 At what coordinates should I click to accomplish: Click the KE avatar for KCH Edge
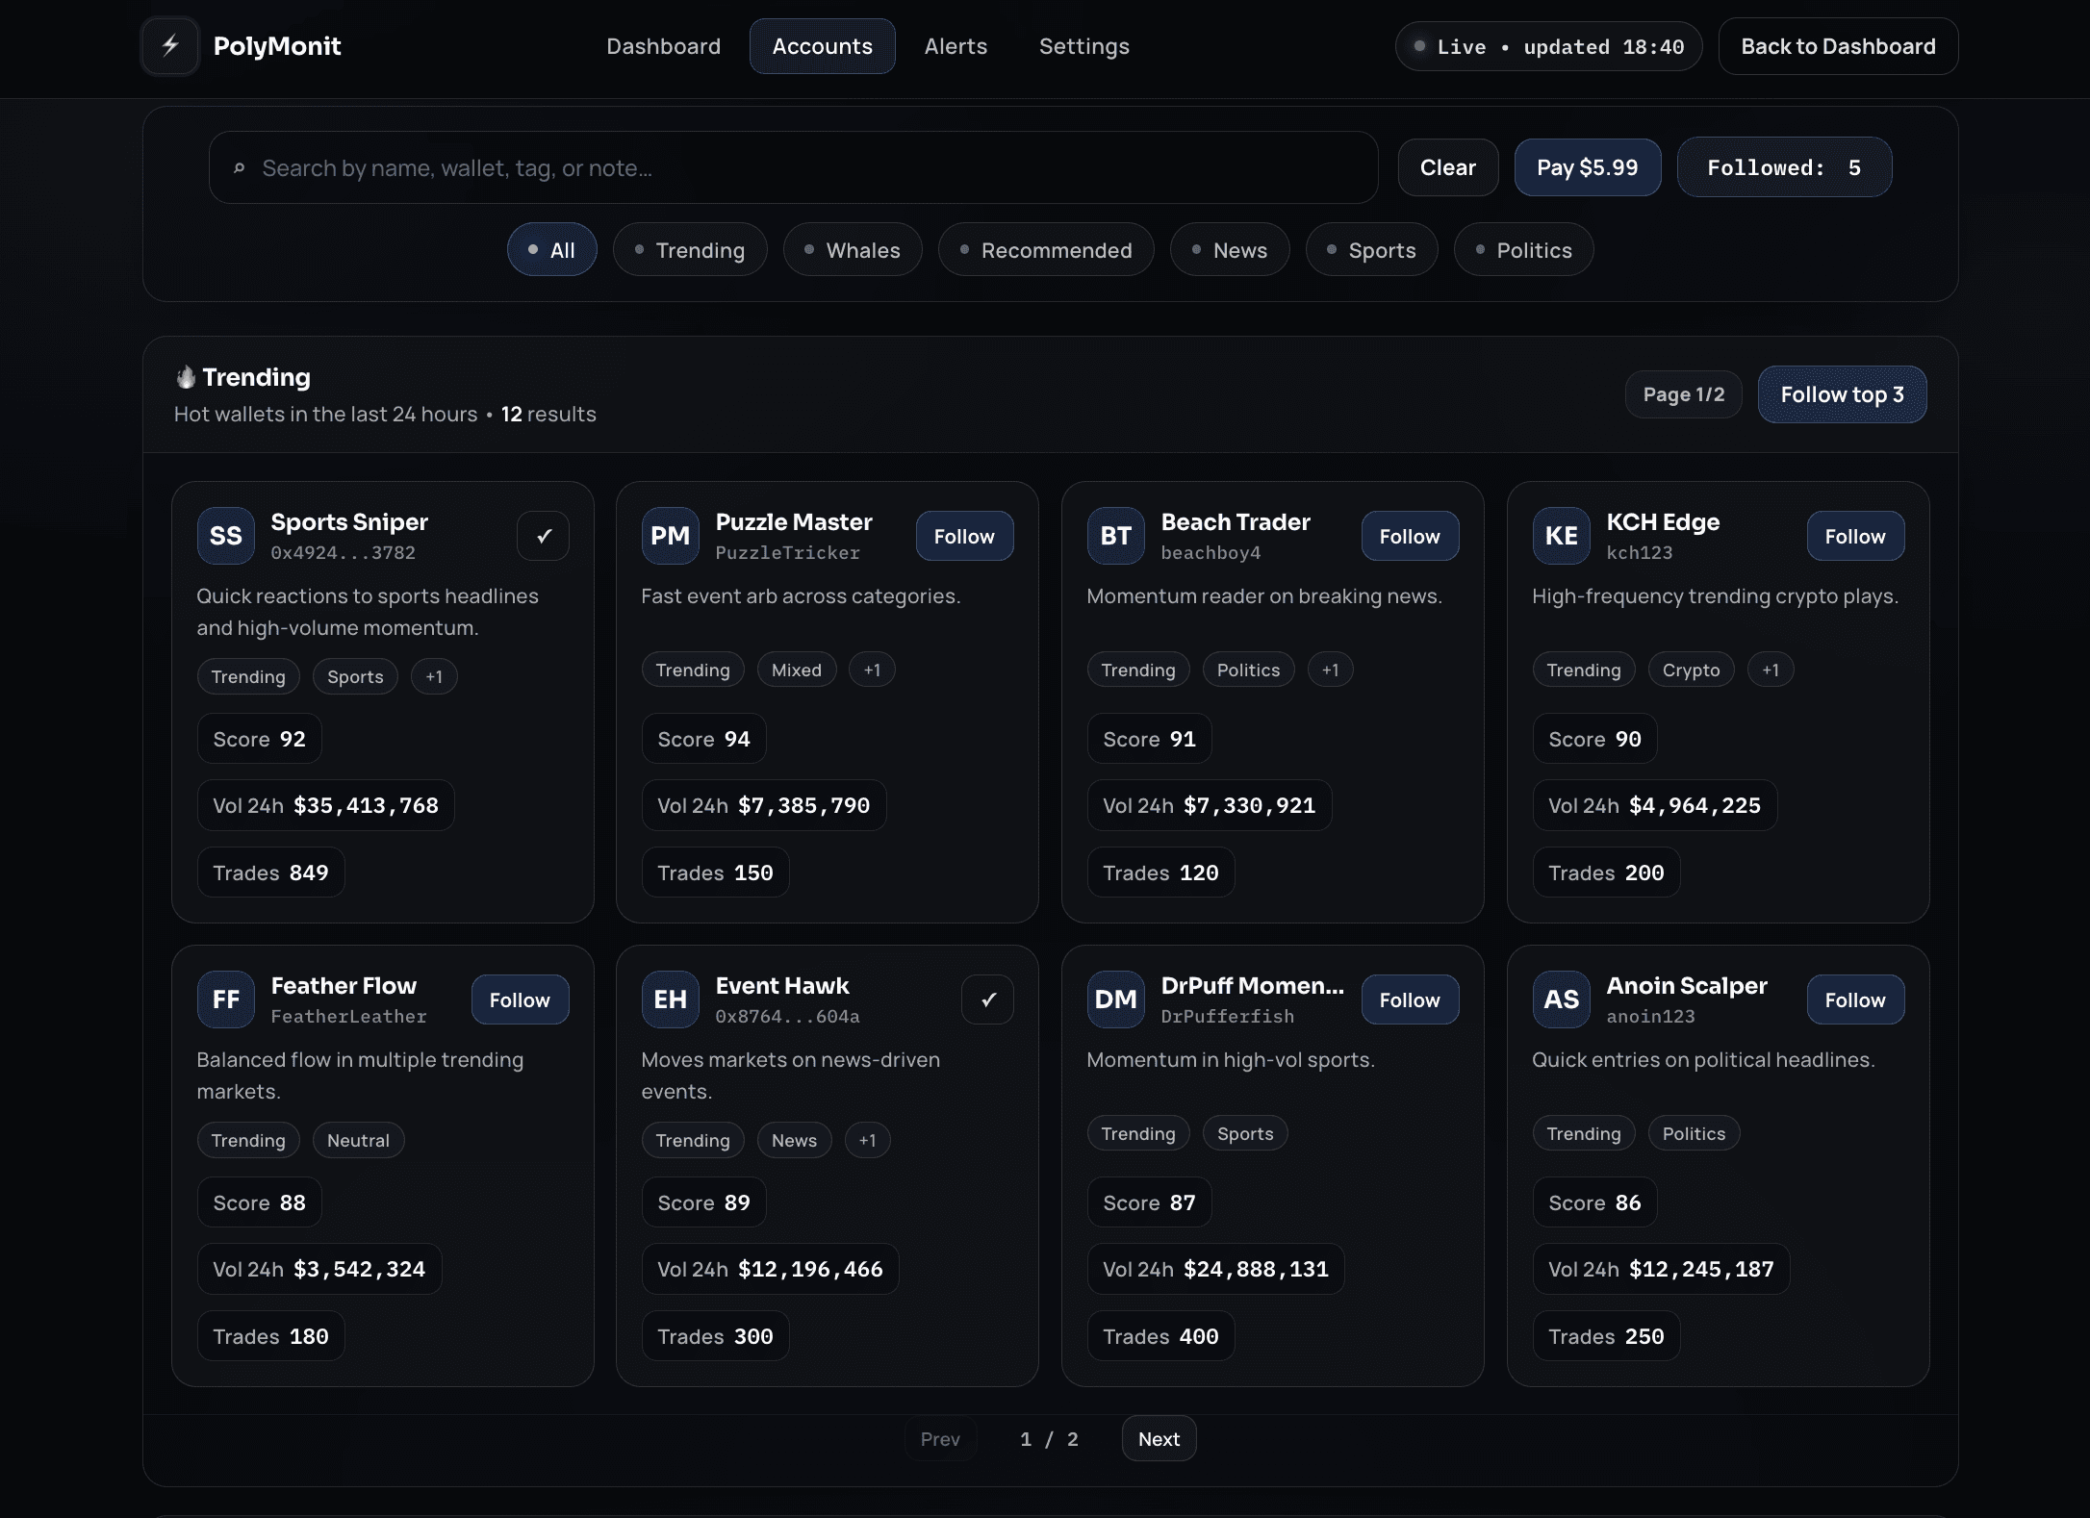(x=1561, y=536)
